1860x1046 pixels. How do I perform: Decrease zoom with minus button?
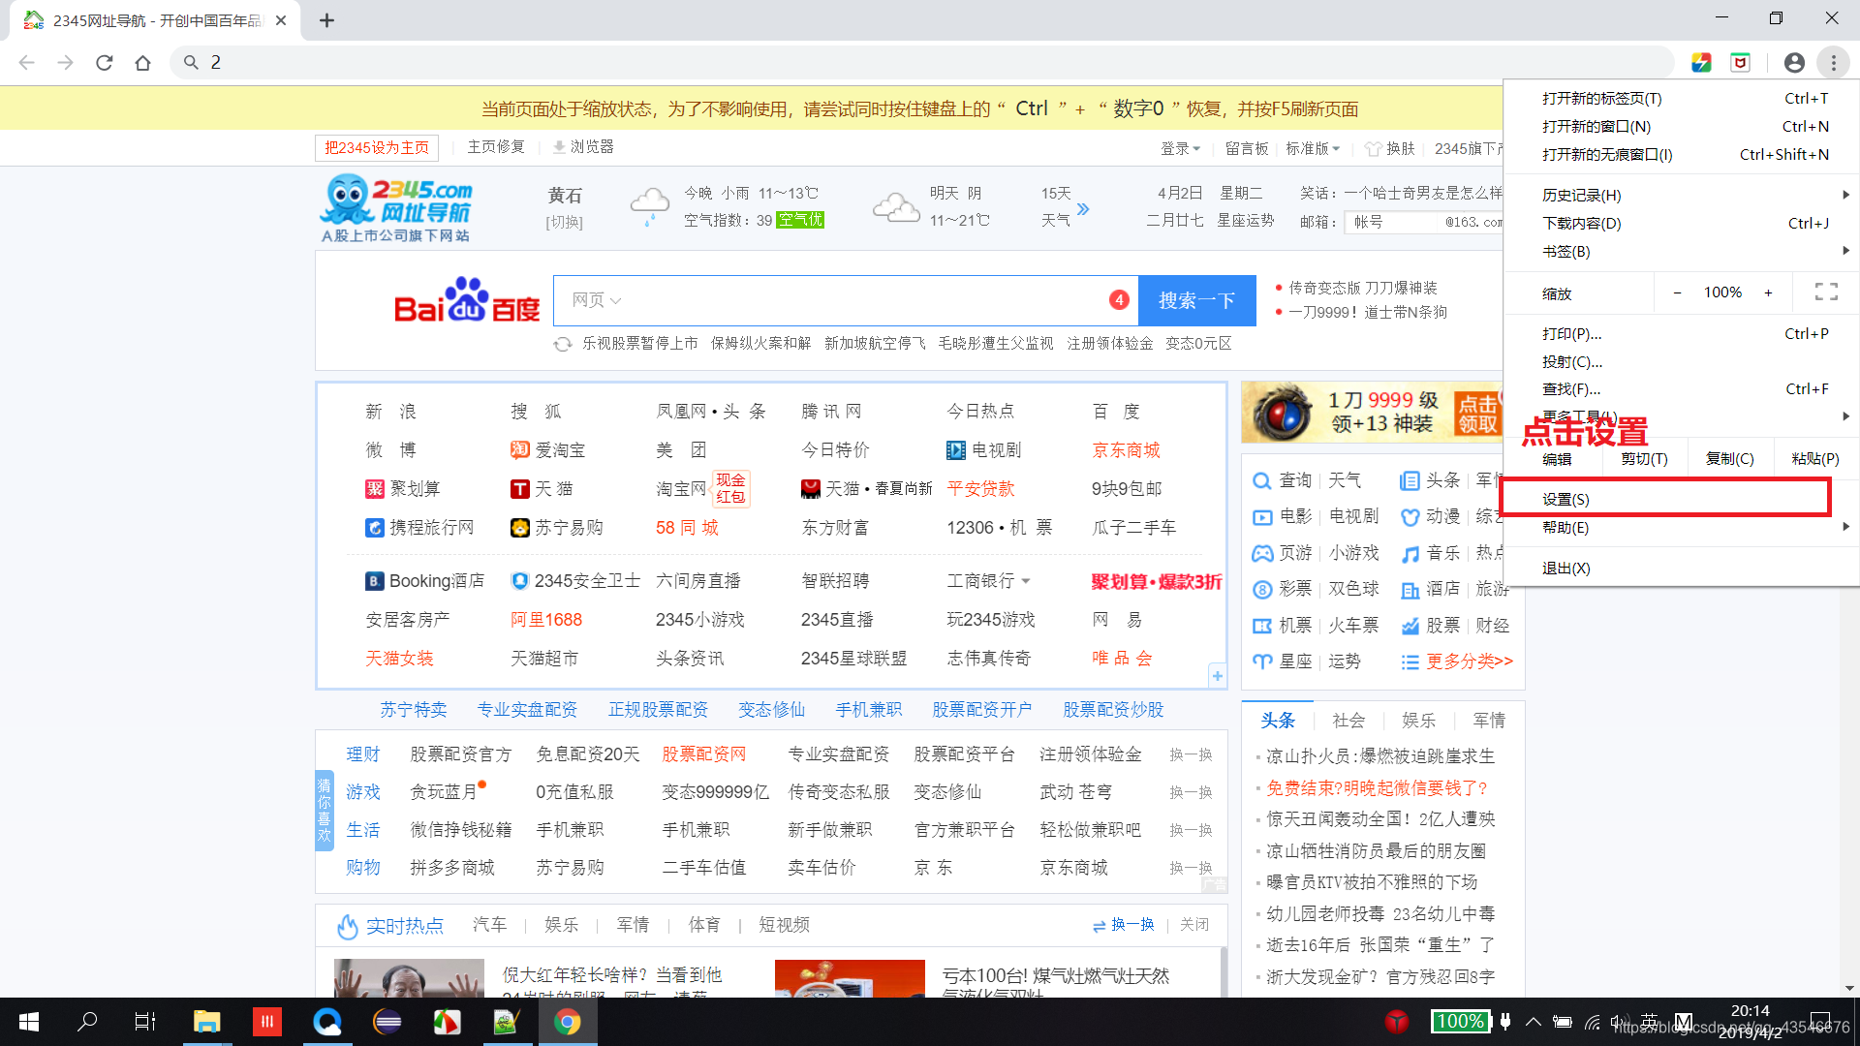point(1677,292)
